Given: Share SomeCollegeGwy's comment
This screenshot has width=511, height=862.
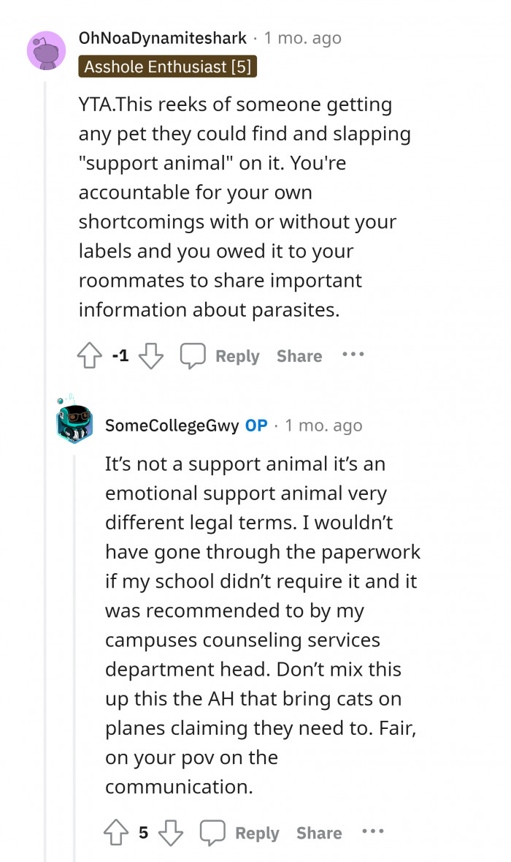Looking at the screenshot, I should coord(319,833).
